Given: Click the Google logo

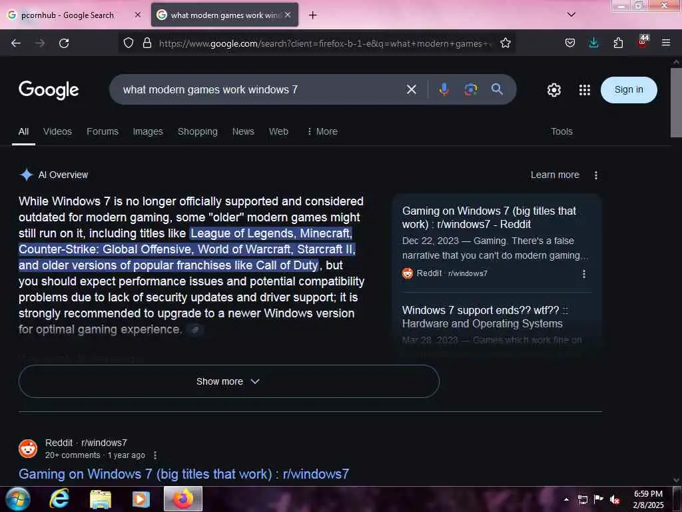Looking at the screenshot, I should 49,90.
